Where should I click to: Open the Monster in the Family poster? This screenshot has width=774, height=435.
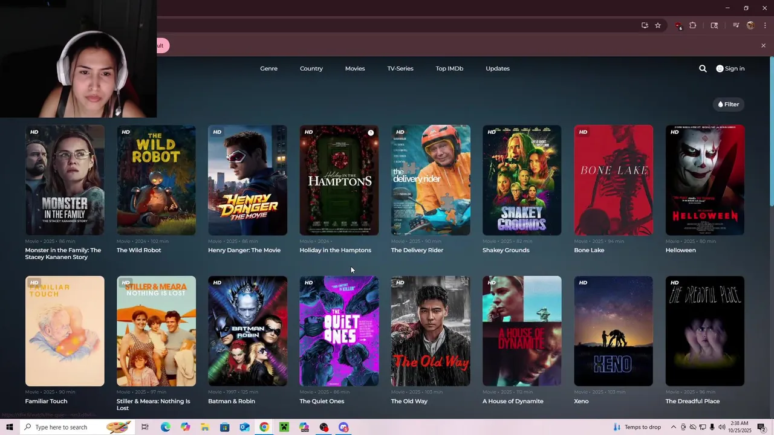(x=65, y=180)
